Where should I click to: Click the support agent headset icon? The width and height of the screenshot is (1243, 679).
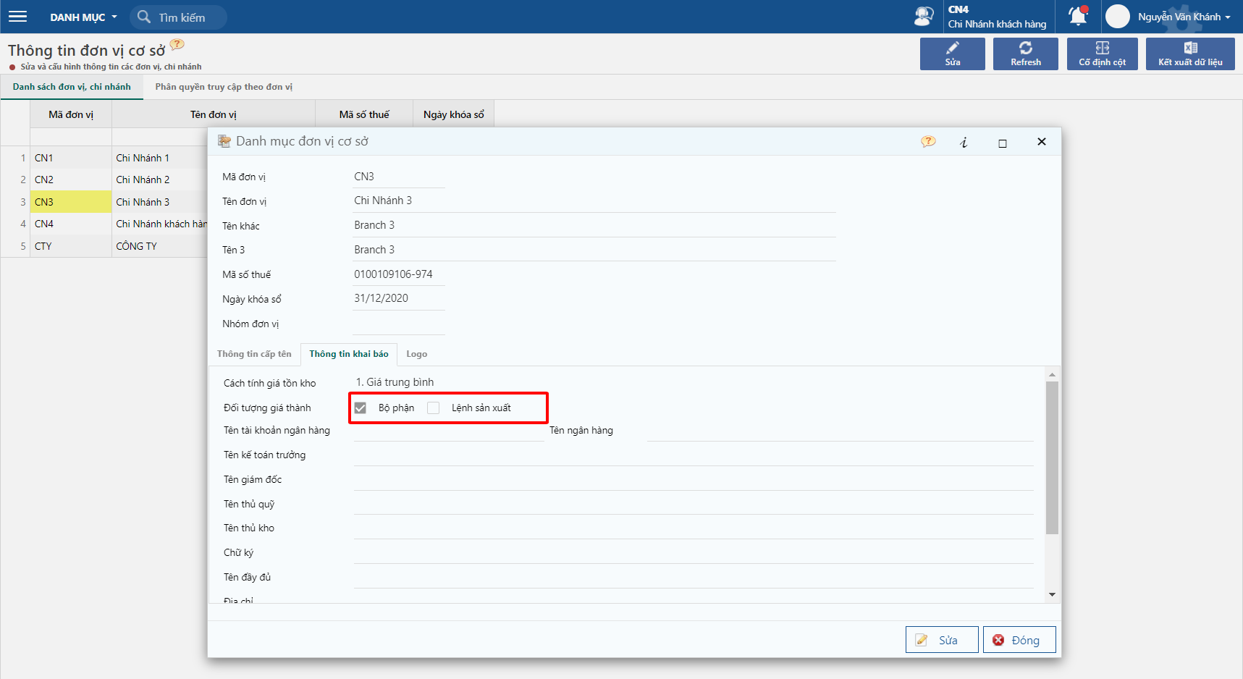[x=924, y=17]
